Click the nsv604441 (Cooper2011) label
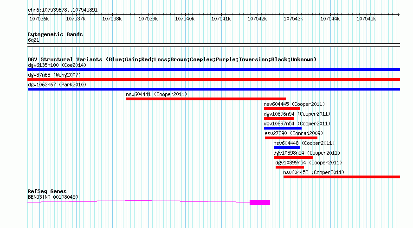This screenshot has height=228, width=413. pyautogui.click(x=156, y=94)
